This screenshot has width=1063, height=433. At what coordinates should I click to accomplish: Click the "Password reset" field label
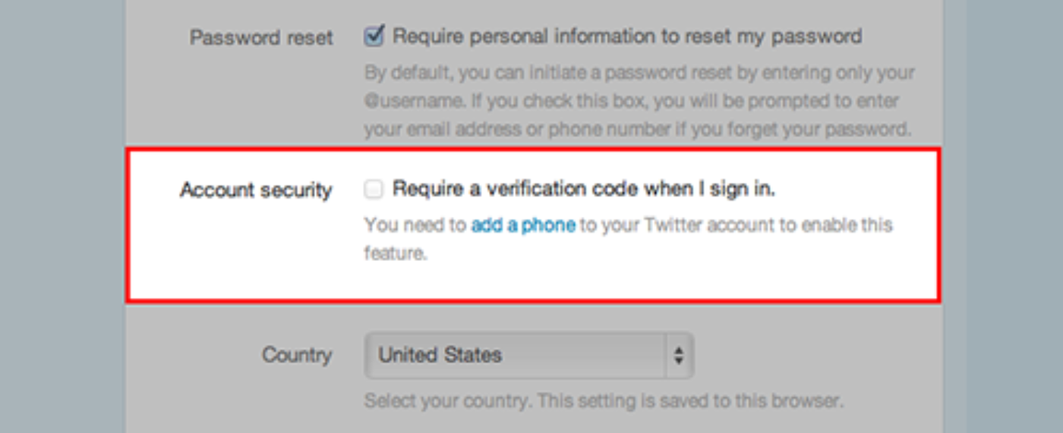(261, 38)
